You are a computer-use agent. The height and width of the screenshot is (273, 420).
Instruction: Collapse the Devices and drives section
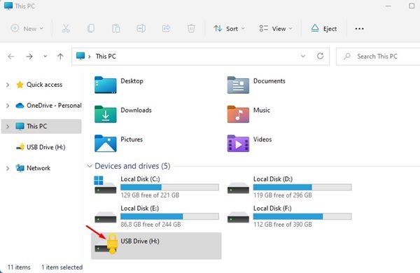click(90, 166)
